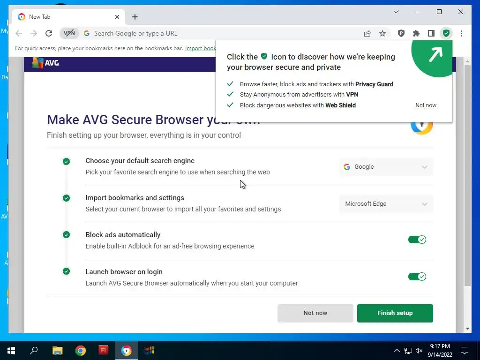Click the green Finish setup button
Viewport: 480px width, 360px height.
(x=395, y=313)
